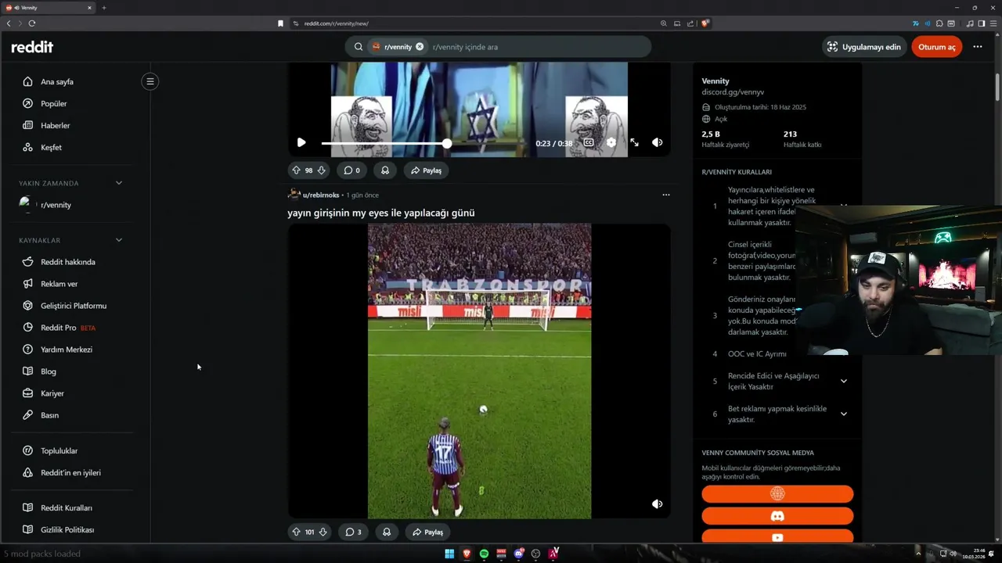Click the Reddit'in en iyileri icon
Viewport: 1002px width, 563px height.
(27, 472)
